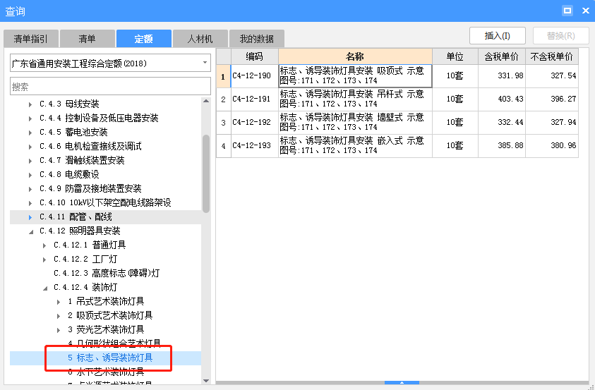Image resolution: width=595 pixels, height=390 pixels.
Task: Expand C.4.12.2 工厂灯 node
Action: 44,260
